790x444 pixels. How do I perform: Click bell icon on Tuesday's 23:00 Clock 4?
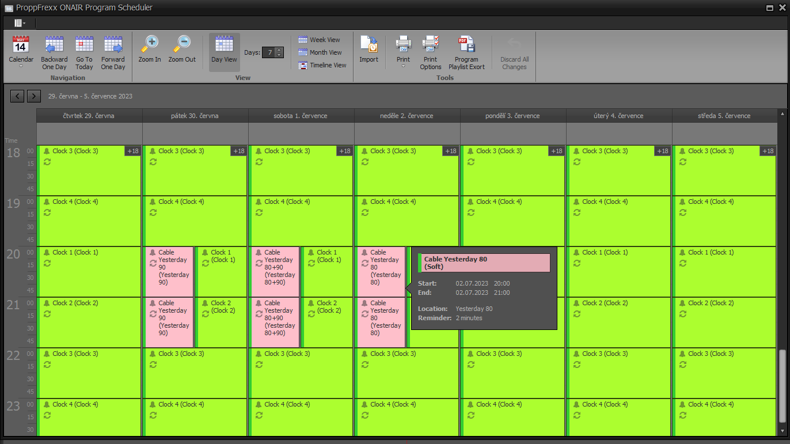point(577,404)
